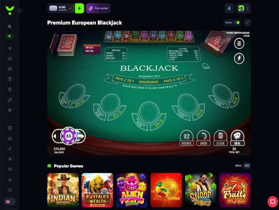279x210 pixels.
Task: Open the Alien Fruits game thumbnail
Action: click(132, 190)
